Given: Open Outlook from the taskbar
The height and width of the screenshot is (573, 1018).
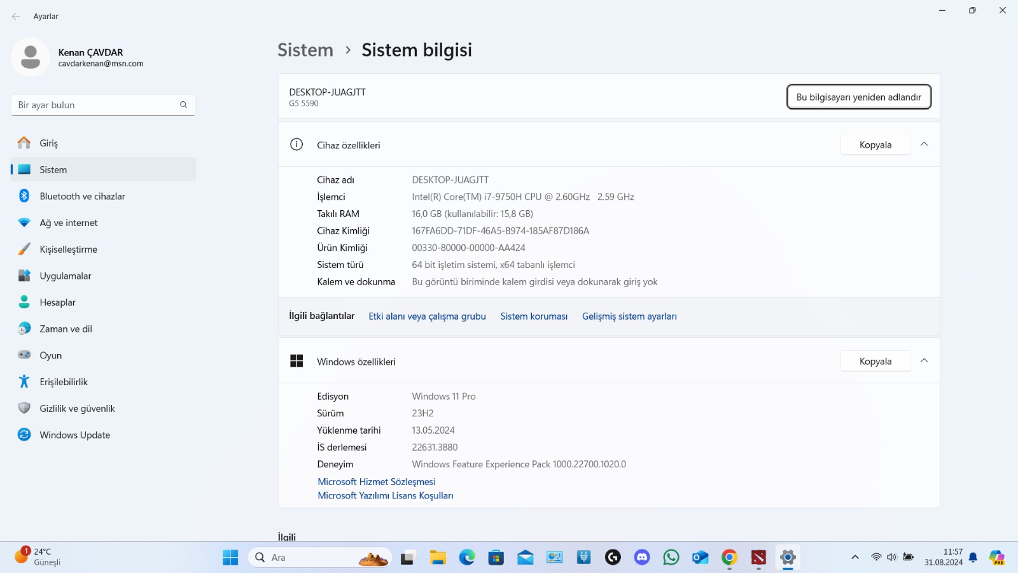Looking at the screenshot, I should (x=701, y=558).
